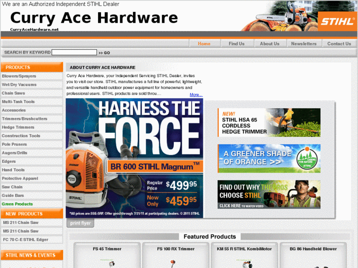Open Green Products link

32,204
